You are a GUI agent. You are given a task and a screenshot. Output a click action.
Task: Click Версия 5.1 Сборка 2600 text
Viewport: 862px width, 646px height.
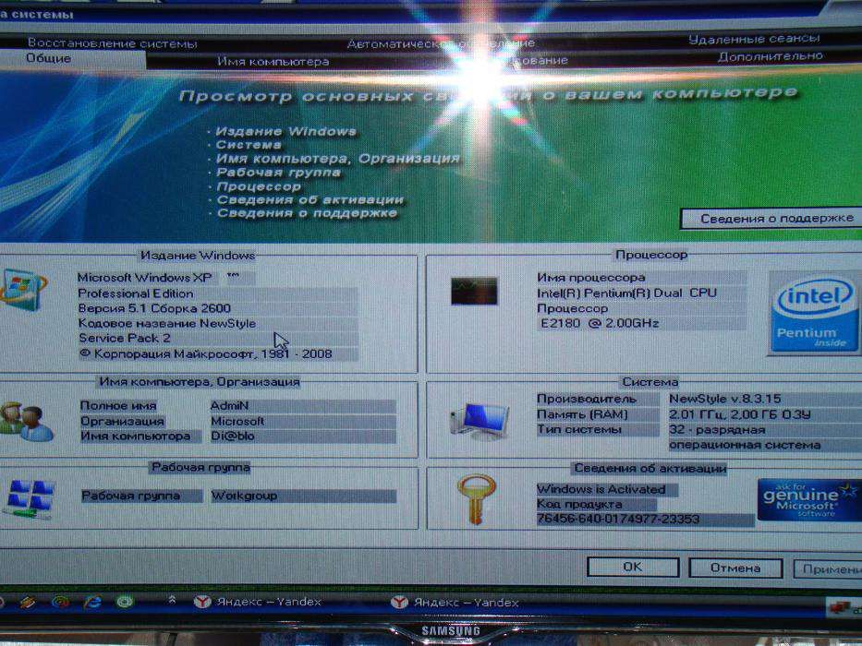coord(154,309)
